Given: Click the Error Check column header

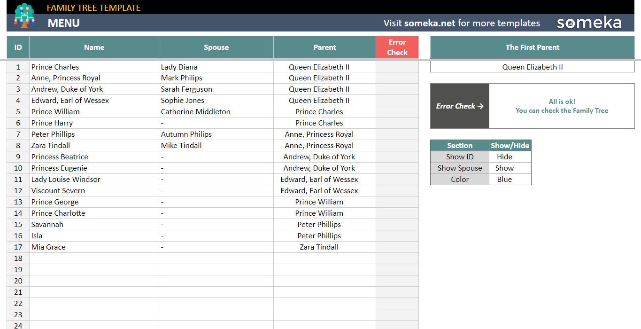Looking at the screenshot, I should (397, 47).
